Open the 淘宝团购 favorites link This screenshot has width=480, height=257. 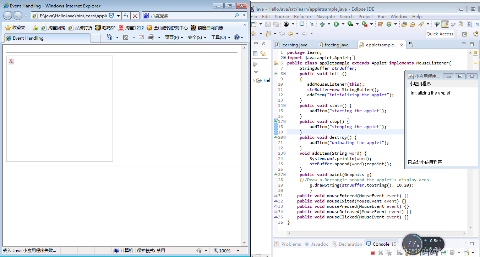[53, 28]
